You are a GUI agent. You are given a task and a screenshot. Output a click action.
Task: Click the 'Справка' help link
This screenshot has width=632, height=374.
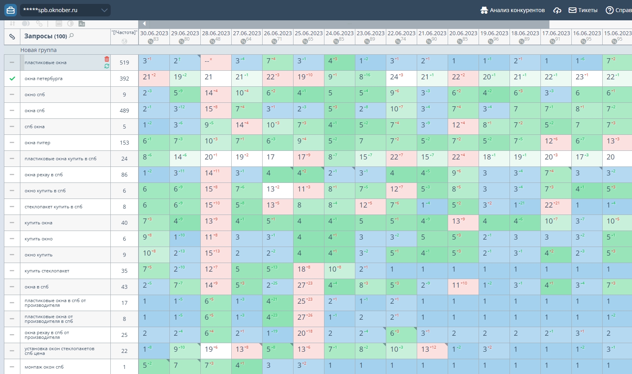click(619, 10)
